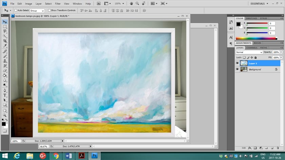
Task: Click the Rotate View tool in application bar
Action: click(x=144, y=3)
